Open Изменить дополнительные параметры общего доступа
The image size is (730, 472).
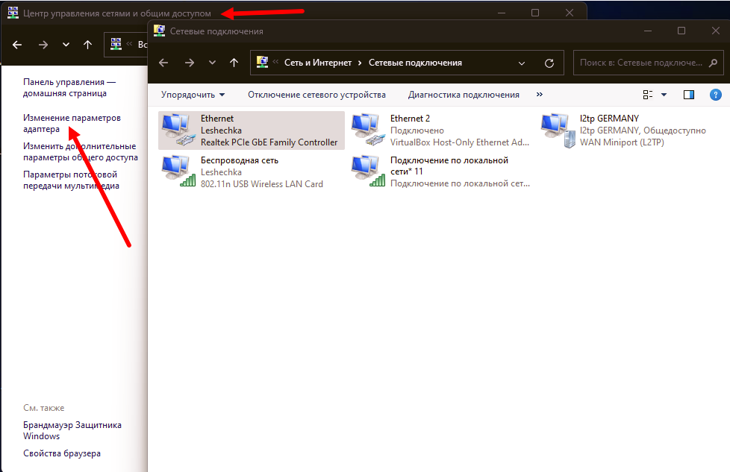(80, 151)
